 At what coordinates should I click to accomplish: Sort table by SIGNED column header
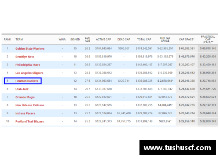(75, 40)
